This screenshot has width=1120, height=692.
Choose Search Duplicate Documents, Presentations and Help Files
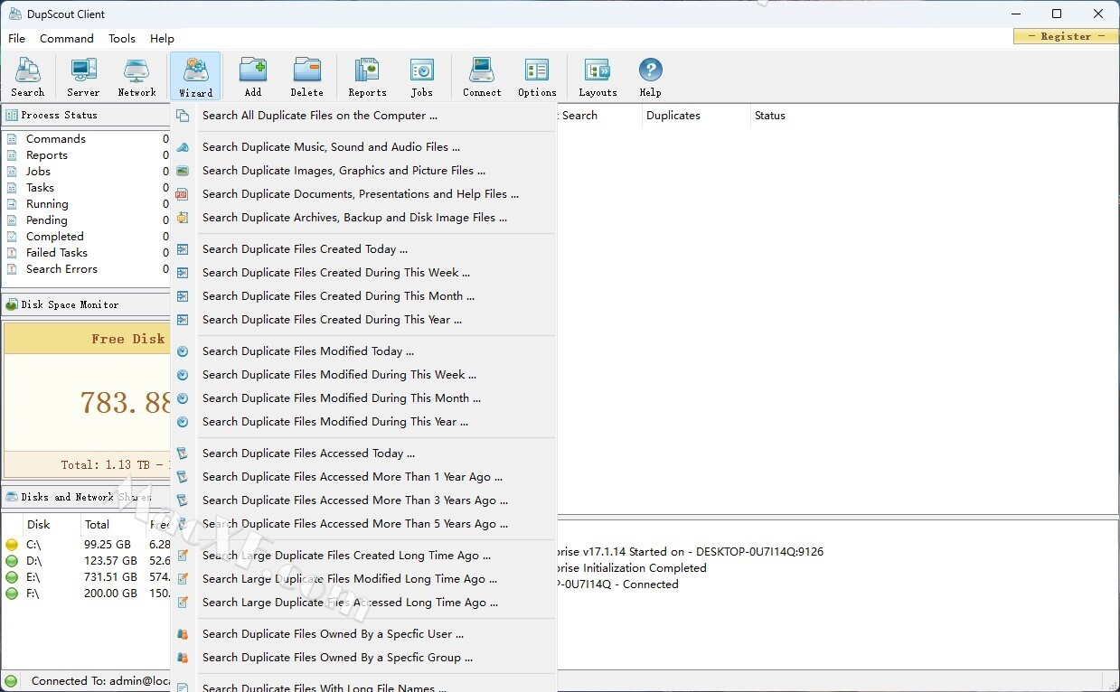pyautogui.click(x=363, y=194)
